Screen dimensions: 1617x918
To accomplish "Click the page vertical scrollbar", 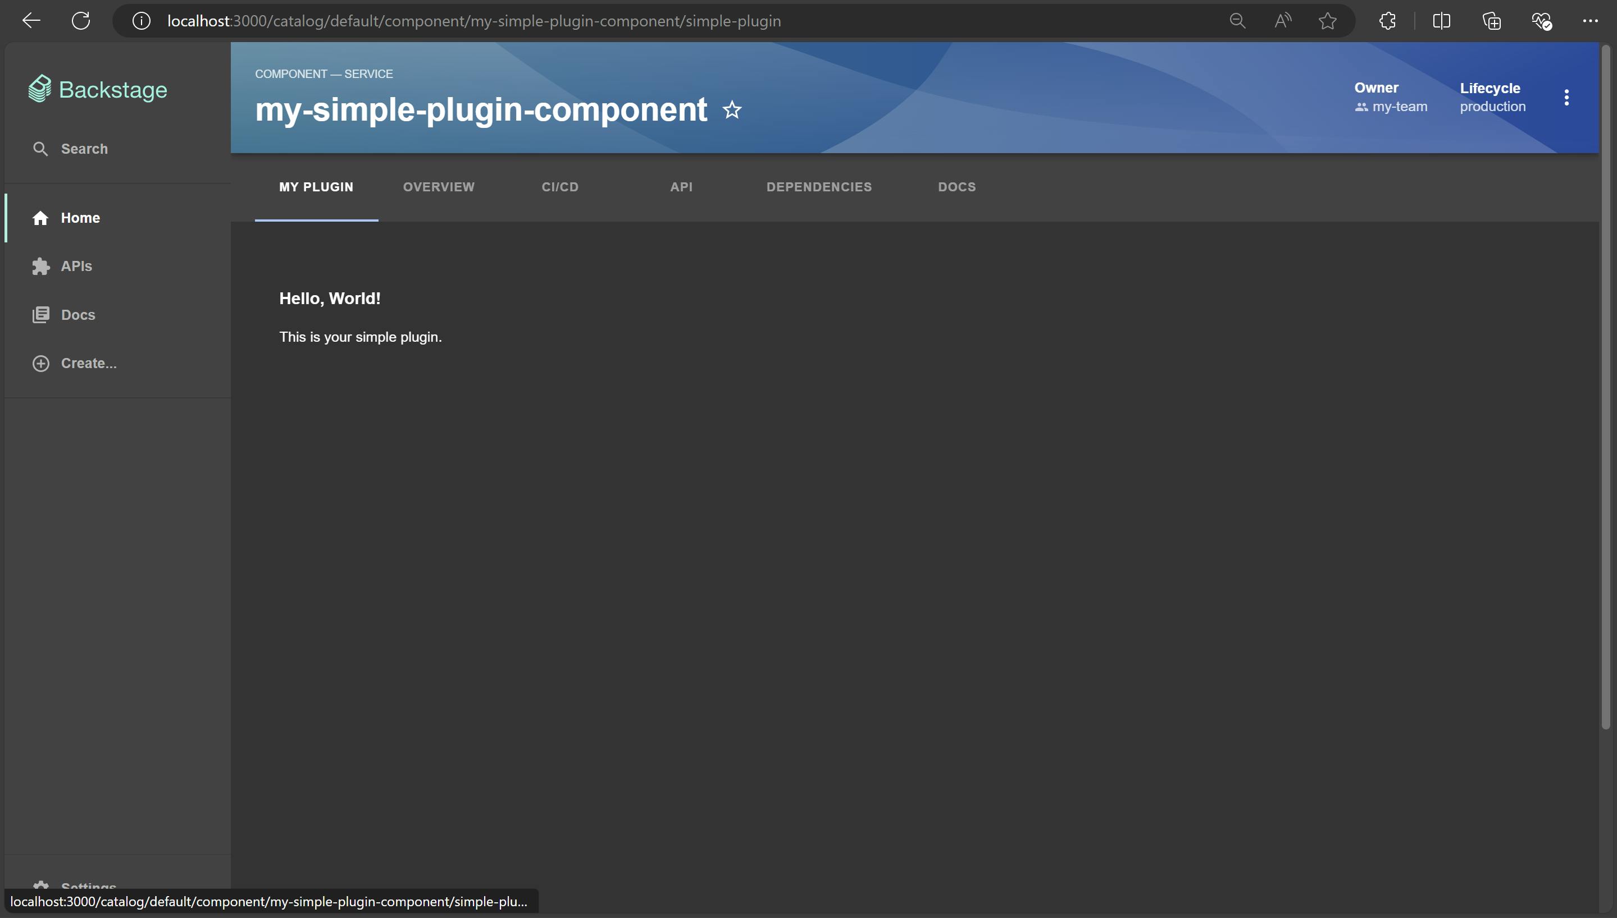I will (x=1606, y=387).
